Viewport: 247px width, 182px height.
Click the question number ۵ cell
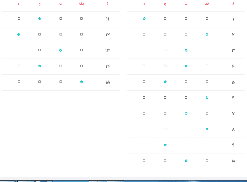click(233, 82)
